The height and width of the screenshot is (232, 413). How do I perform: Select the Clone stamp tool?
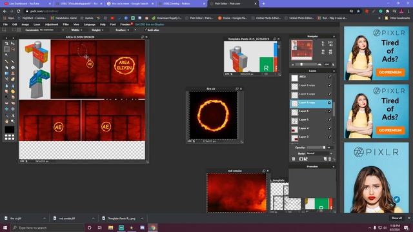13,73
